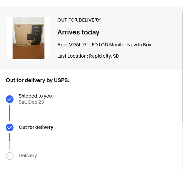Click the USPS carrier name text
Image resolution: width=183 pixels, height=170 pixels.
(62, 80)
